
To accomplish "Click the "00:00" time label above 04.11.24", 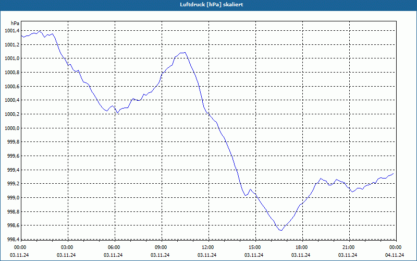I will pyautogui.click(x=395, y=247).
